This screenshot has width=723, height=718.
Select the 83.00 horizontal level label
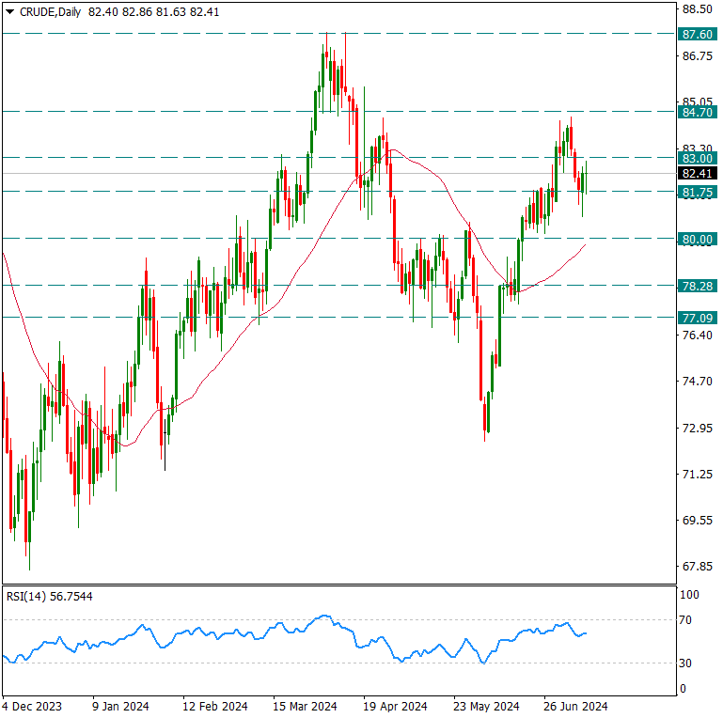coord(698,158)
